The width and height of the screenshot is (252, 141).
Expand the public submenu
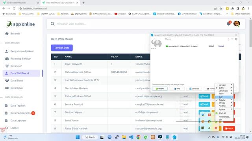point(224,88)
